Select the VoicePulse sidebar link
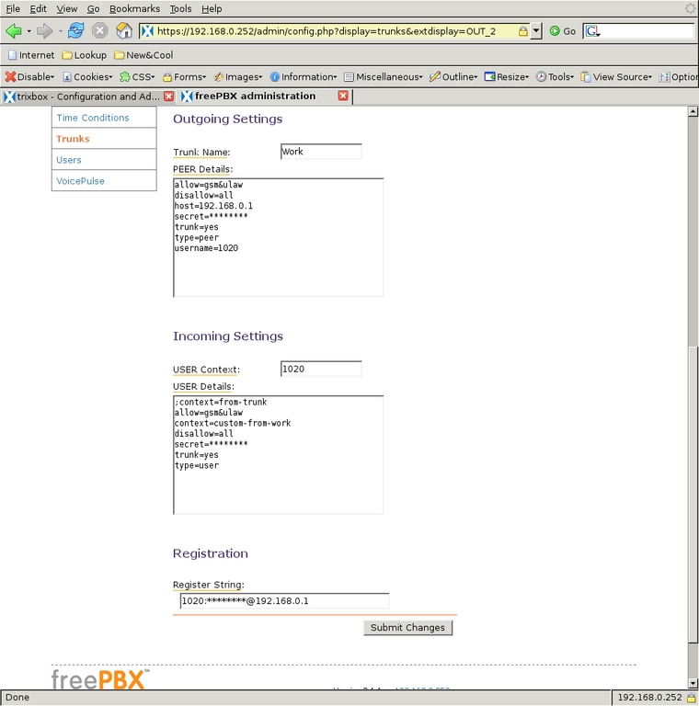This screenshot has width=699, height=706. click(80, 181)
